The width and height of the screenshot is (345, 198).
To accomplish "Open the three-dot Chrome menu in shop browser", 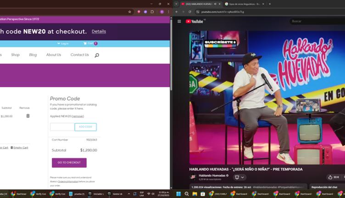I will [168, 12].
